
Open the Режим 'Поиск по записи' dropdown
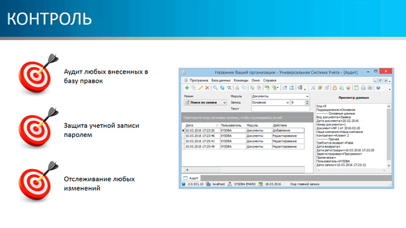[x=206, y=103]
